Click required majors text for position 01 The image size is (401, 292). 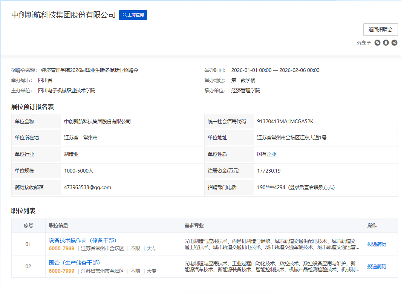[272, 244]
